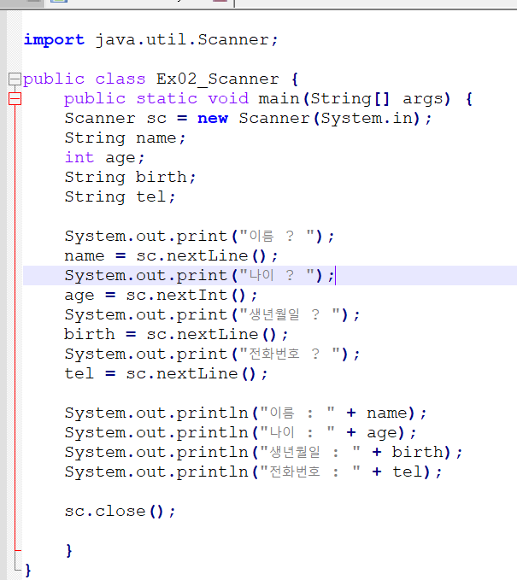This screenshot has width=517, height=580.
Task: Collapse the red fold marker beside main method
Action: coord(15,99)
